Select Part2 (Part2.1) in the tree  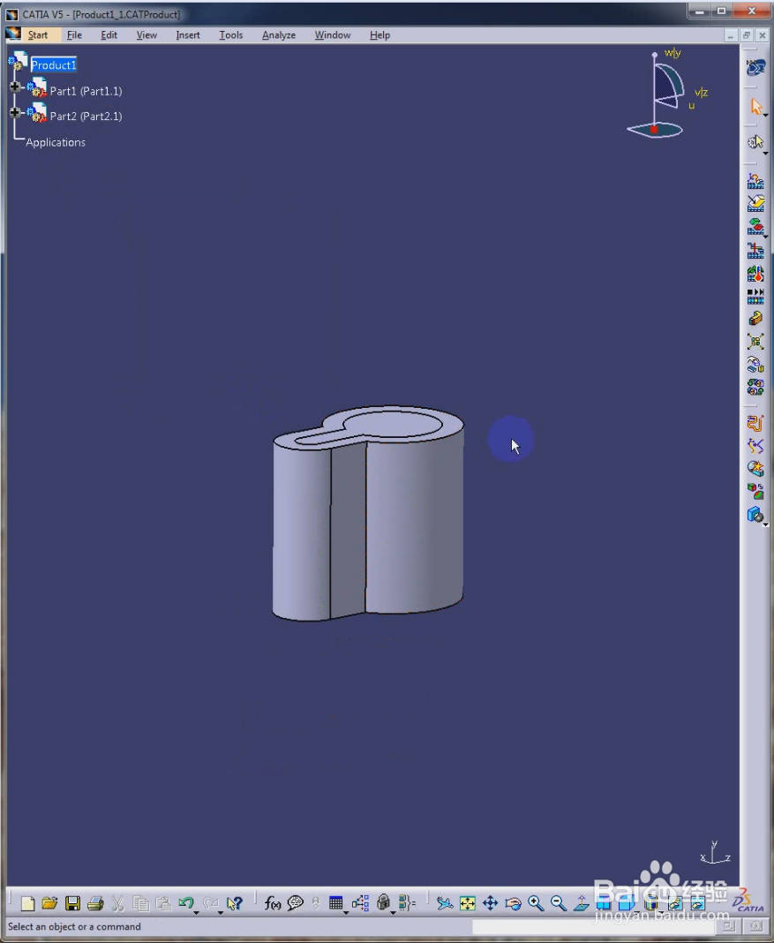[x=86, y=116]
